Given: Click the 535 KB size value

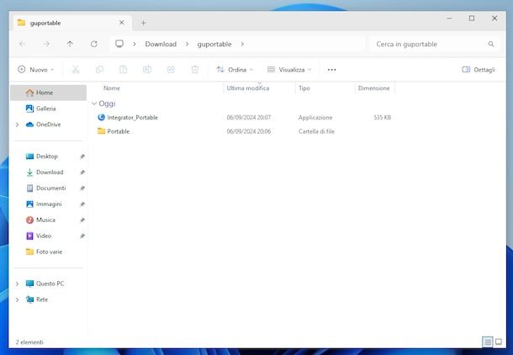Looking at the screenshot, I should [x=383, y=118].
